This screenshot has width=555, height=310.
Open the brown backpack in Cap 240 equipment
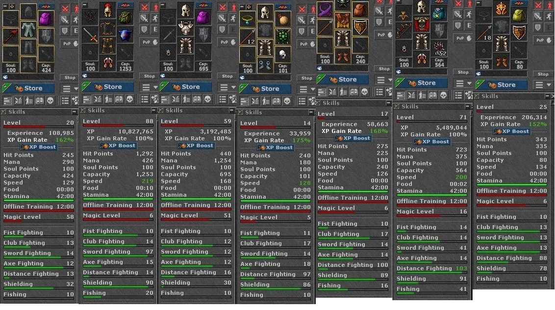[359, 10]
